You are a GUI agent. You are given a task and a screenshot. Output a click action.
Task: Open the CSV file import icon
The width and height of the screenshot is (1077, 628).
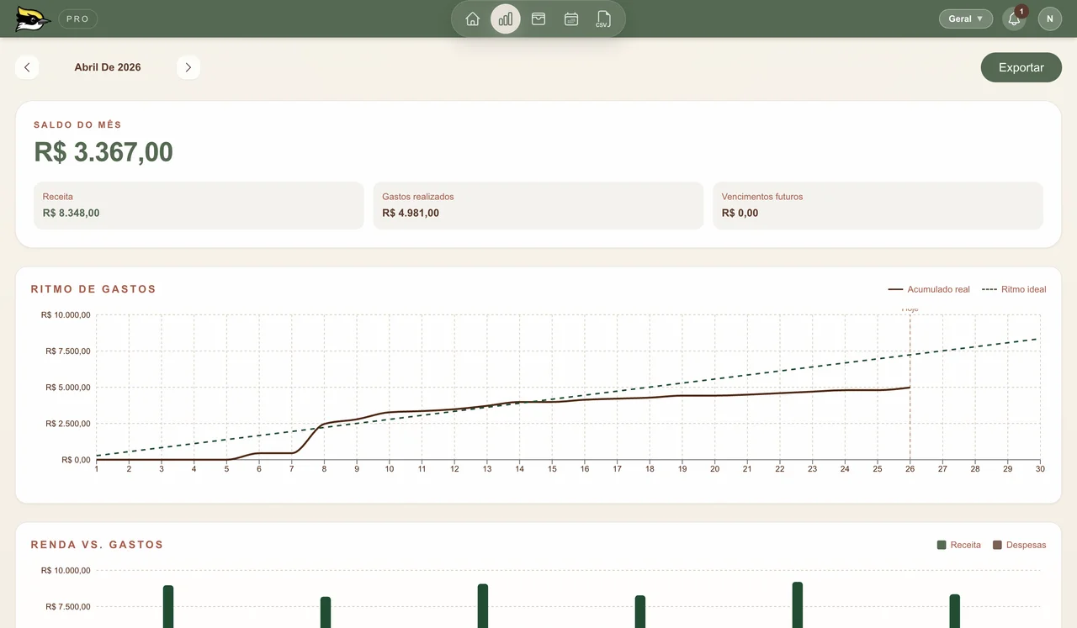point(603,18)
